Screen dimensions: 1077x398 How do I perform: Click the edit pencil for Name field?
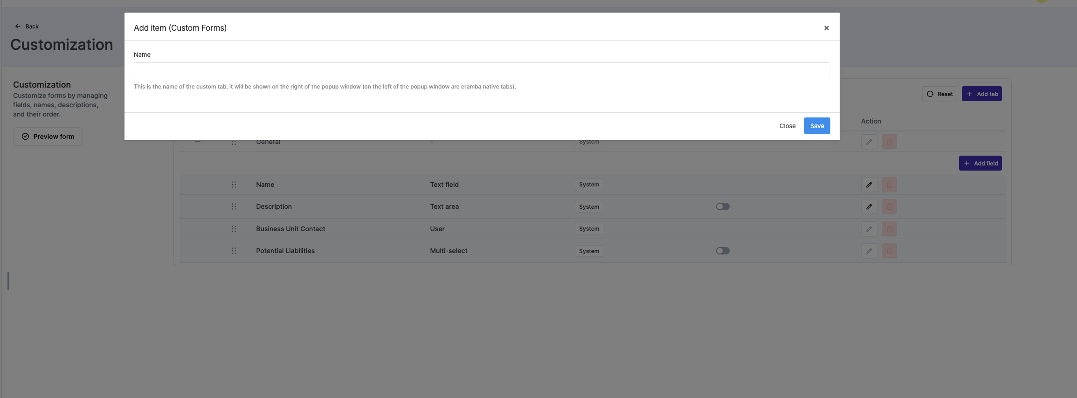[x=869, y=185]
